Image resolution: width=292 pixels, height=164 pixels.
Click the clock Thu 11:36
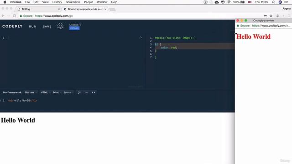261,2
